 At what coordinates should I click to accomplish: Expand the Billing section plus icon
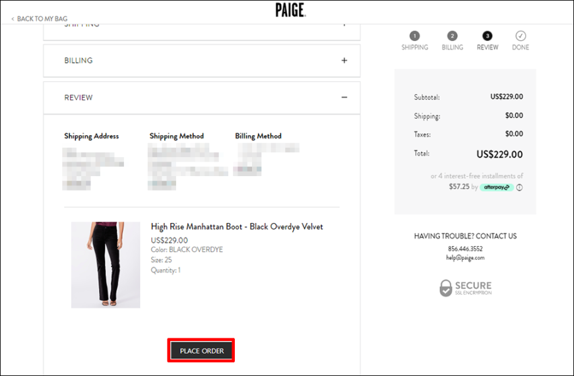tap(344, 61)
